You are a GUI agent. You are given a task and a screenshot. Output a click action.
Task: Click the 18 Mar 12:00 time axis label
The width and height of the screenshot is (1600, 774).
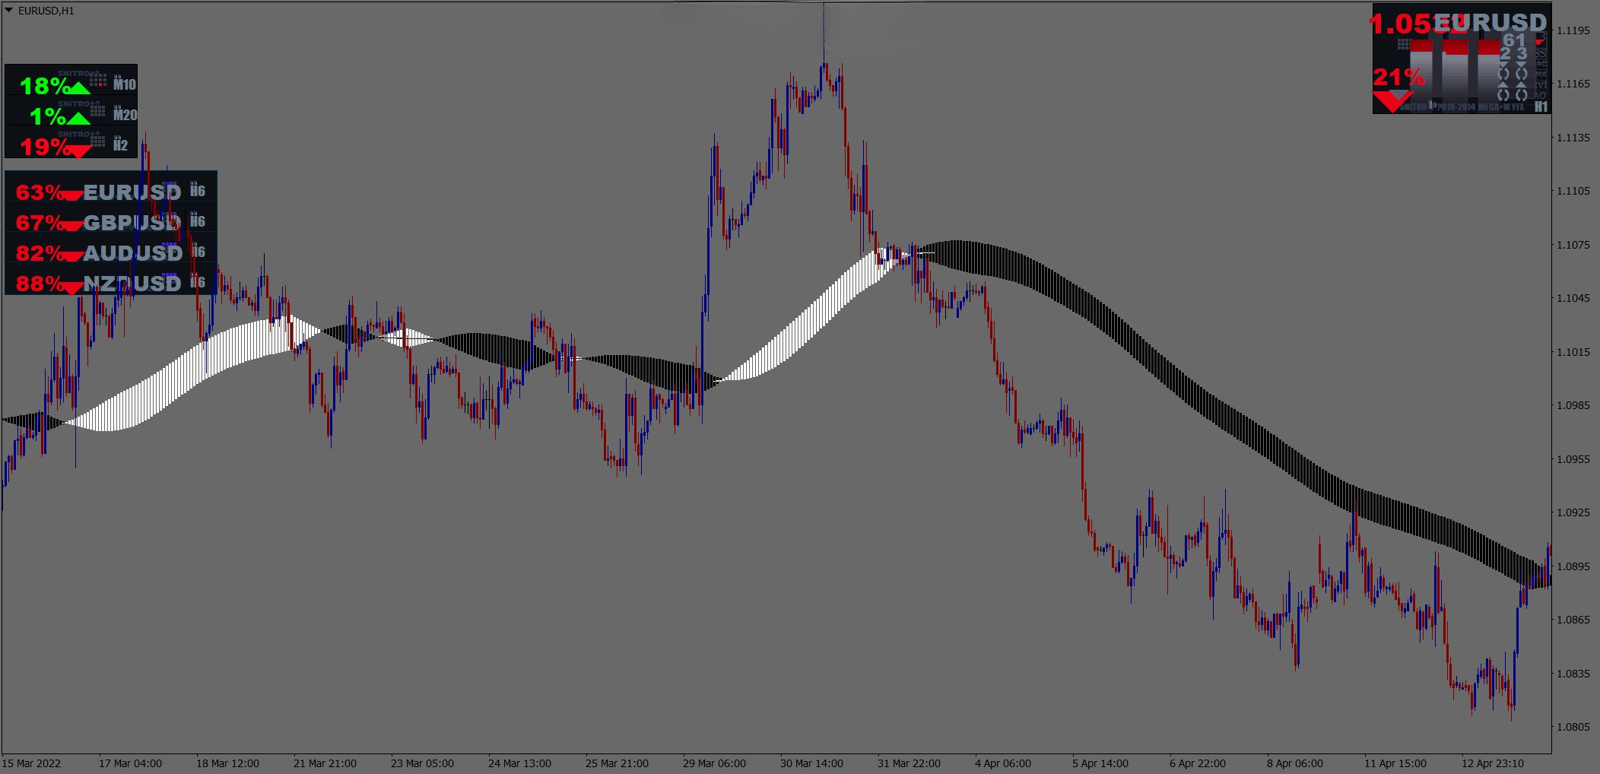[227, 763]
